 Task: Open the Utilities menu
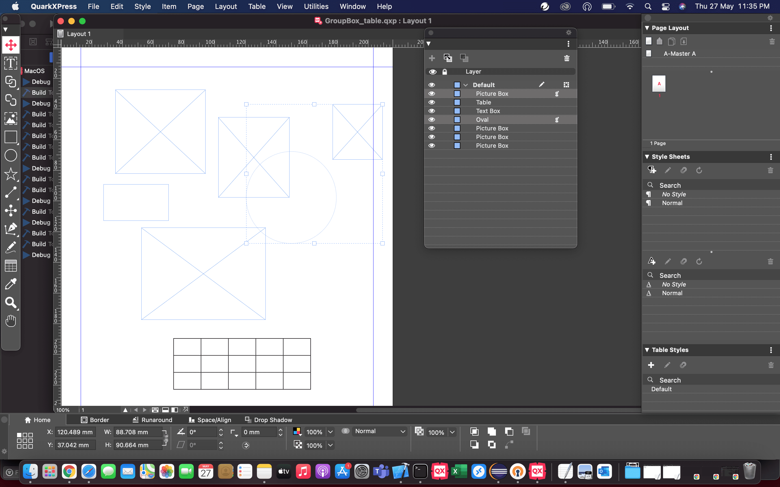point(316,6)
